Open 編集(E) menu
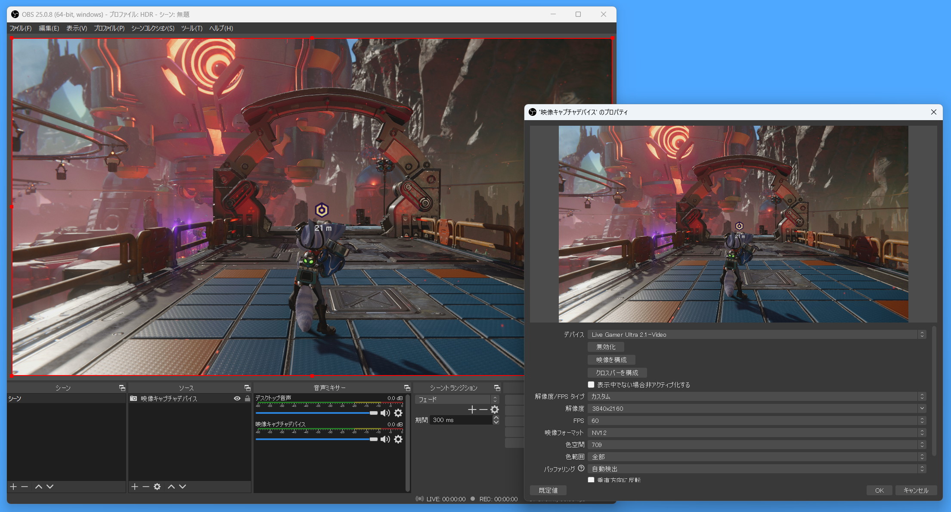951x512 pixels. click(49, 28)
